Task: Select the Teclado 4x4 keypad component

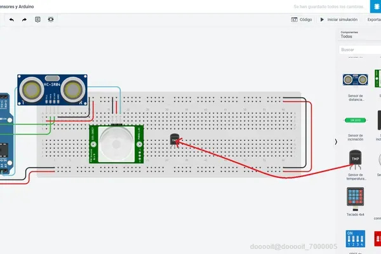Action: coord(355,199)
